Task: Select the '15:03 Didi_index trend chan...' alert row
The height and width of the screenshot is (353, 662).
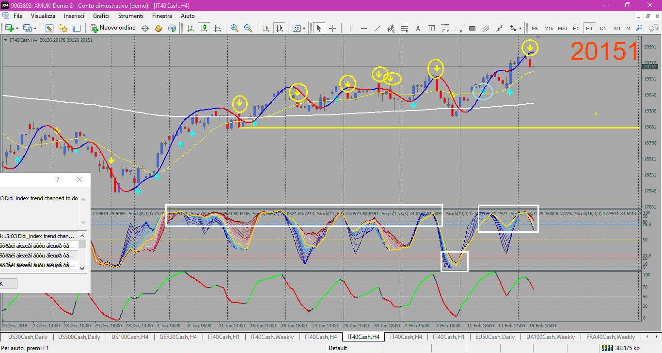Action: 39,236
